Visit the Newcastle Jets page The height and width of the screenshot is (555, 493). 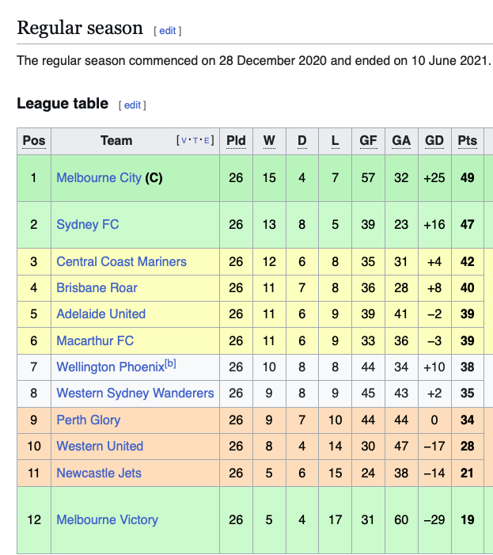[99, 473]
